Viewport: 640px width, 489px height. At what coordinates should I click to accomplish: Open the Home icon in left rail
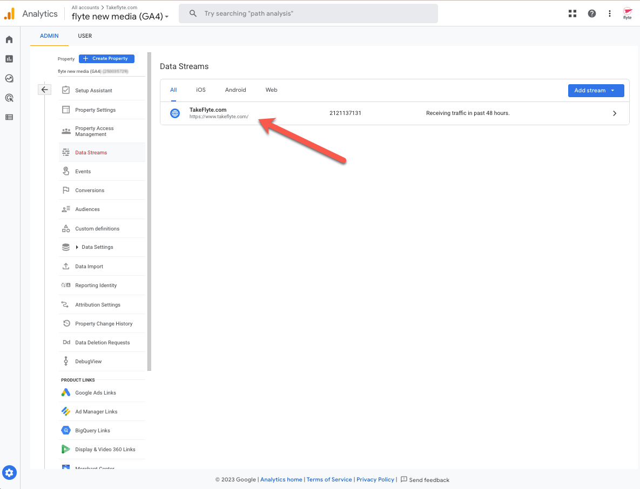point(9,39)
